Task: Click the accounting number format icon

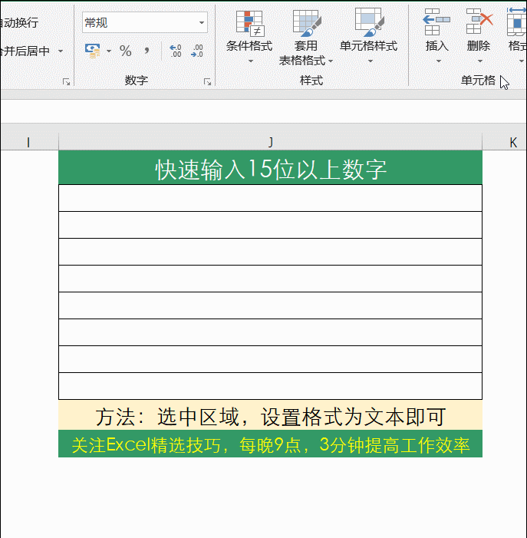Action: click(x=93, y=51)
